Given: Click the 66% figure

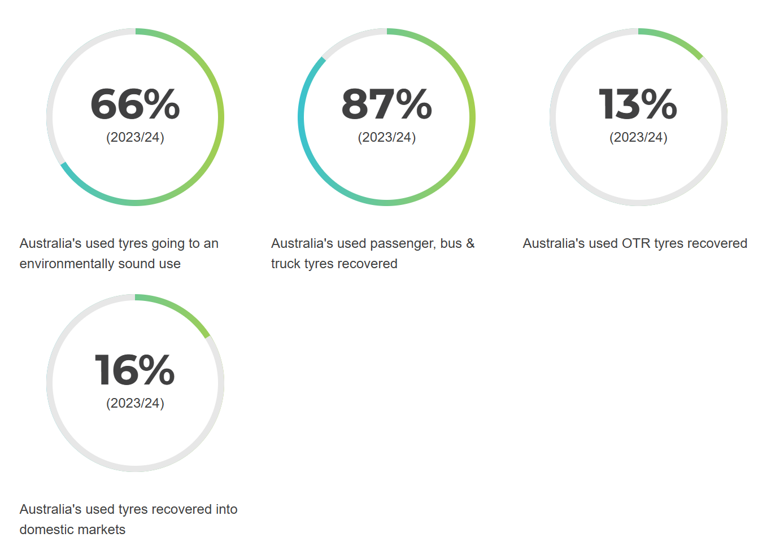Looking at the screenshot, I should [135, 104].
